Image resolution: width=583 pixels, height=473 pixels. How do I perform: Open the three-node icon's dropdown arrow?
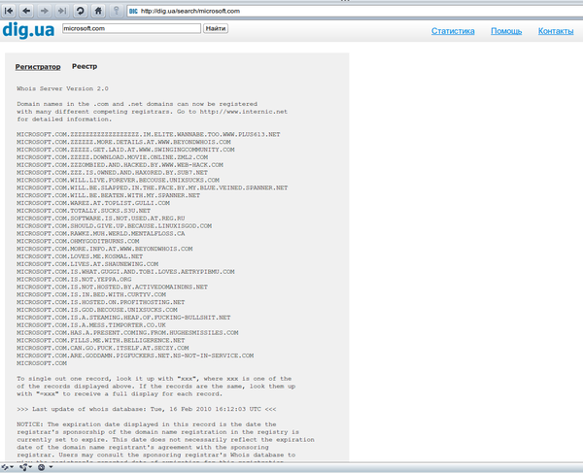click(30, 467)
